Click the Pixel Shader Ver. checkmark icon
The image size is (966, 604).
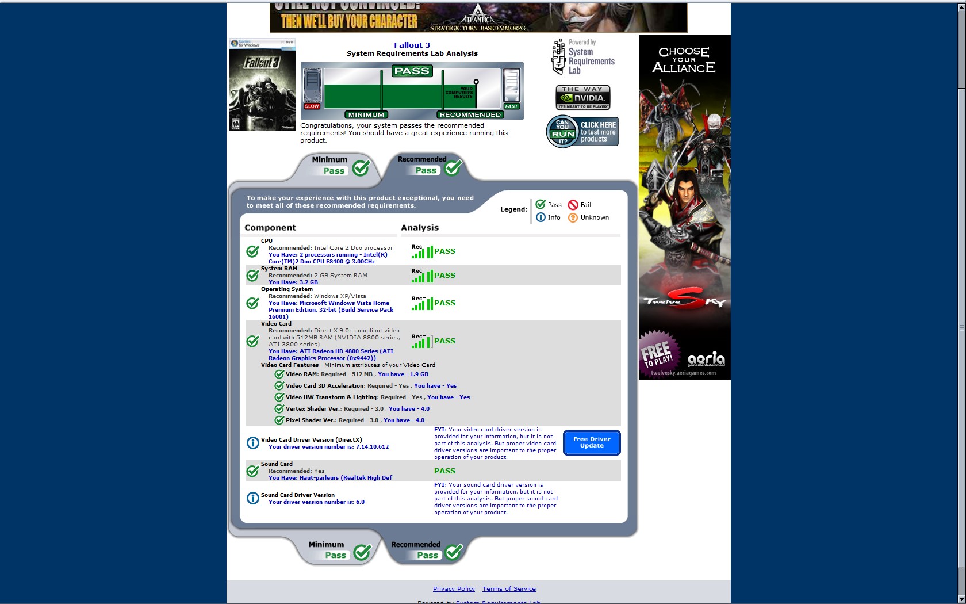279,420
